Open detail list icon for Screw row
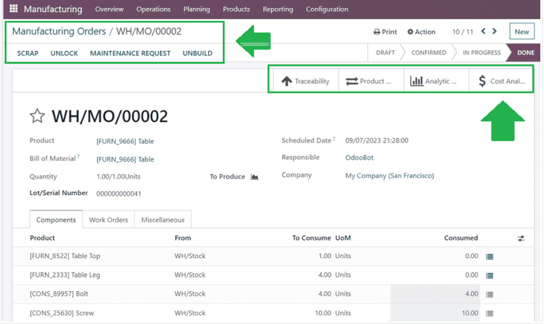Viewport: 544px width, 324px height. point(490,313)
